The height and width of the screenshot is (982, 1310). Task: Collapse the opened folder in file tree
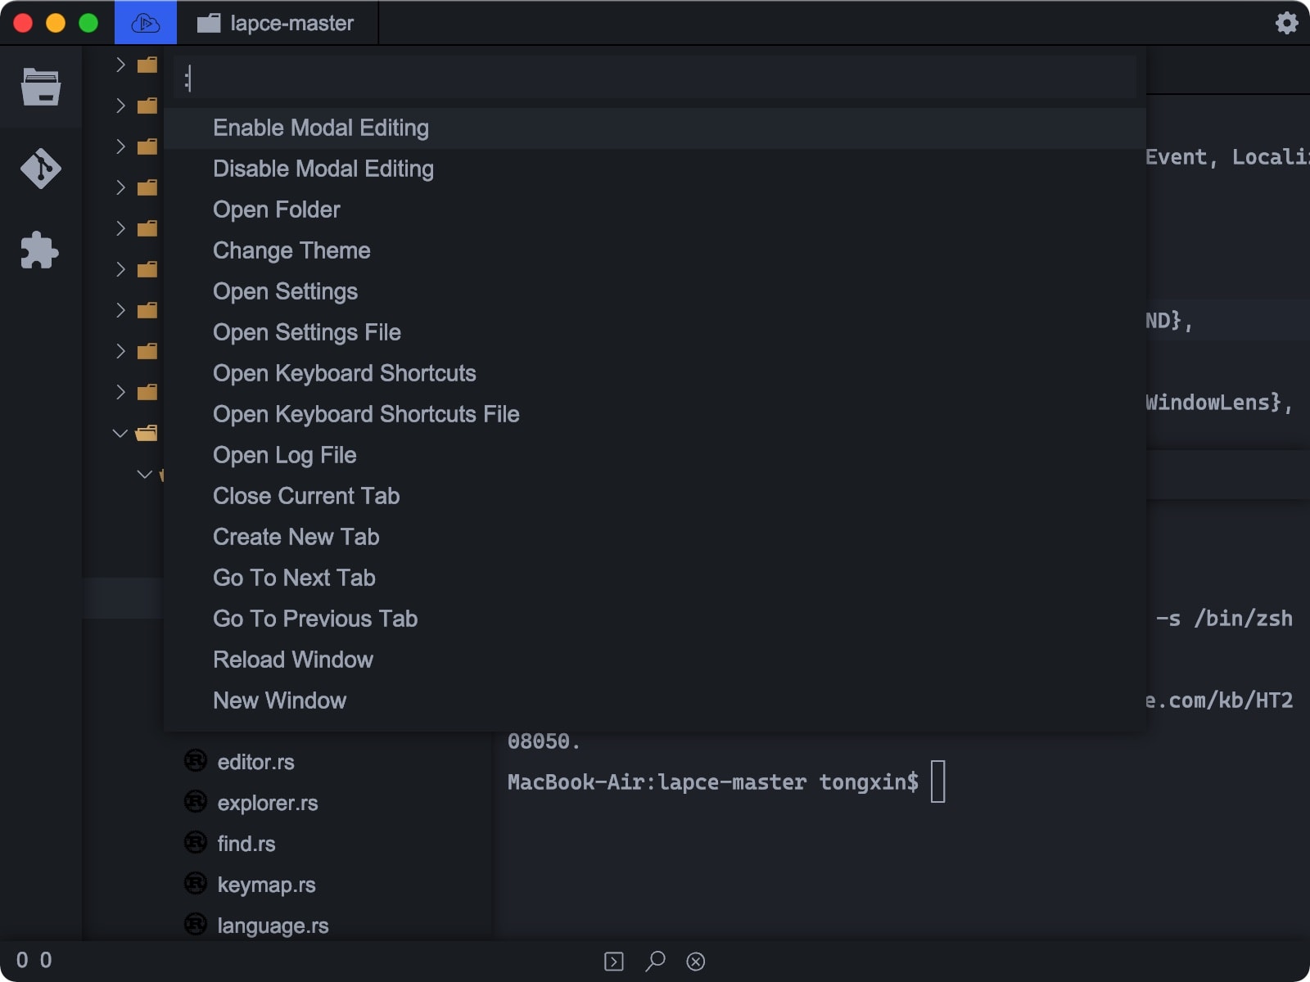[120, 433]
